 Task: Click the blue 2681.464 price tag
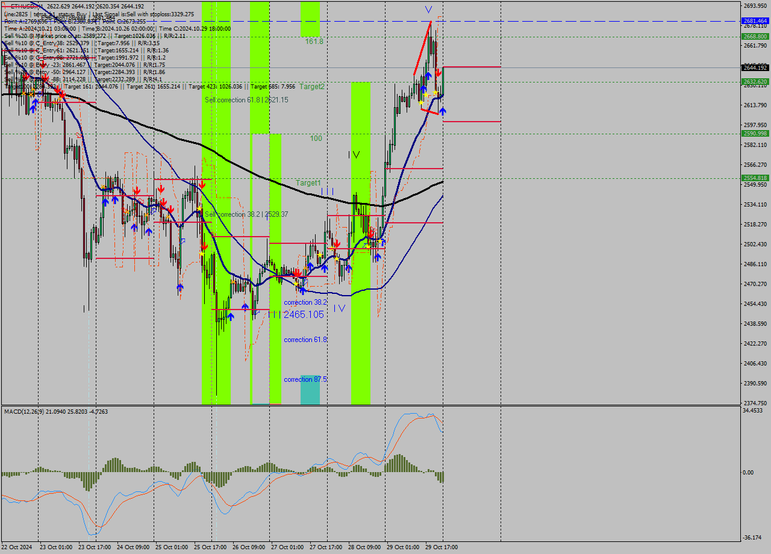755,20
